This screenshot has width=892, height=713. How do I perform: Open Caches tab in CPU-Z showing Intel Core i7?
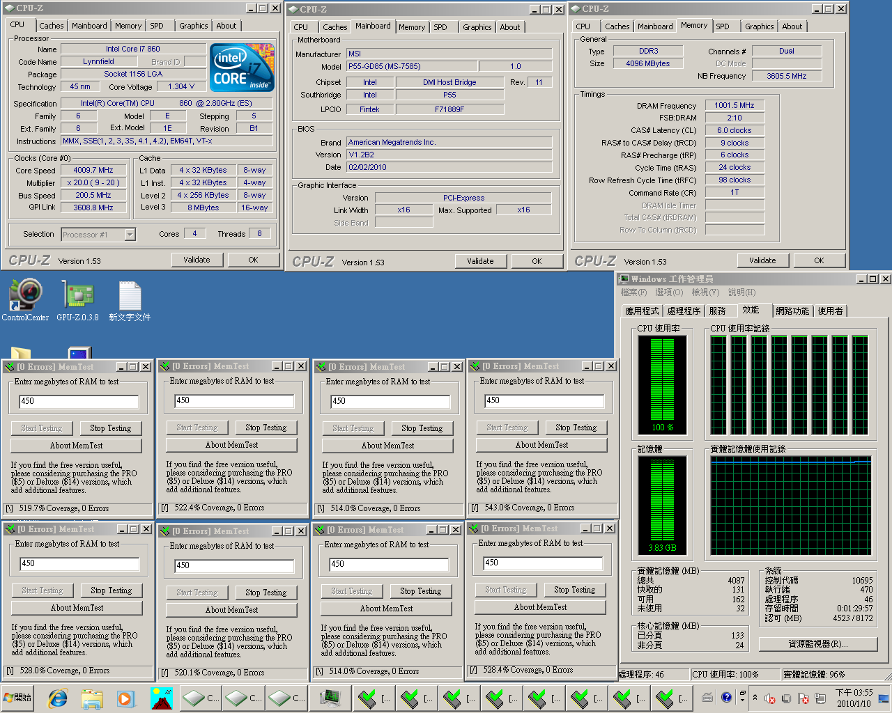click(x=52, y=26)
